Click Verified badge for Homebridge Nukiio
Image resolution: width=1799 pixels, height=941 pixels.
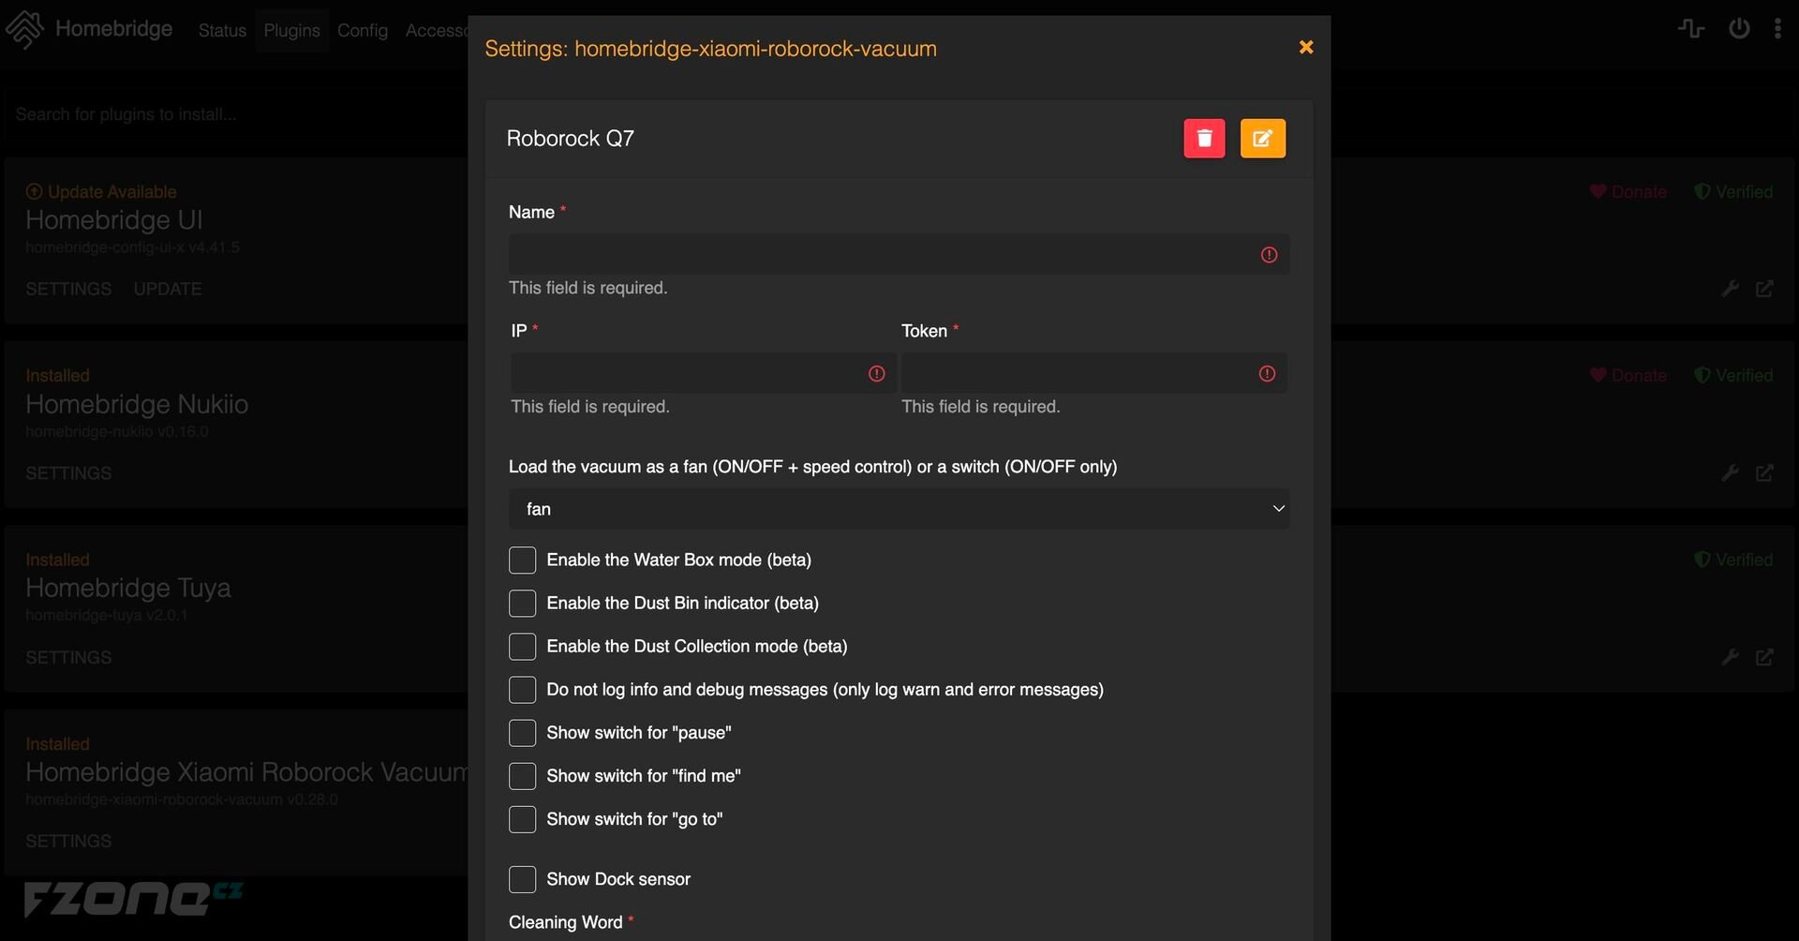(1733, 376)
